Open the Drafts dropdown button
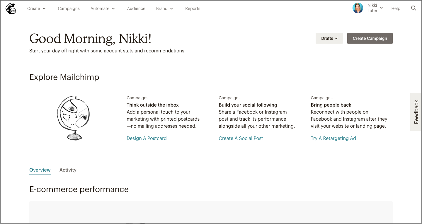The width and height of the screenshot is (422, 224). [329, 38]
